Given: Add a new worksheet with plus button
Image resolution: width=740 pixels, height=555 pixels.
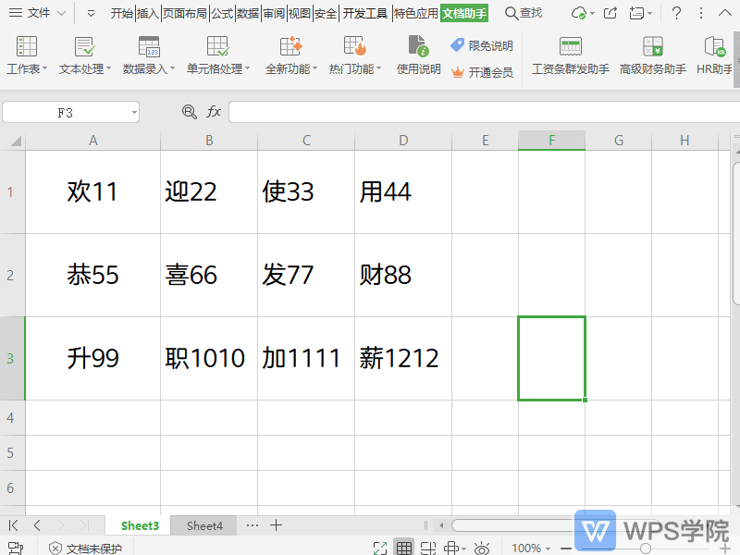Looking at the screenshot, I should tap(276, 525).
